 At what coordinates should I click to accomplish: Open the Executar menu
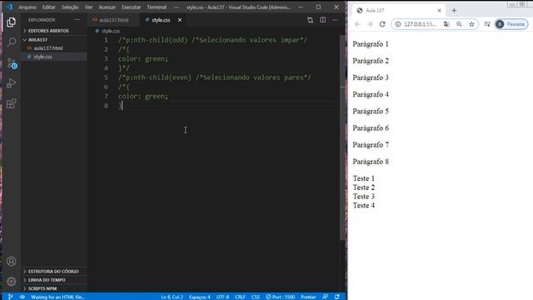[132, 7]
